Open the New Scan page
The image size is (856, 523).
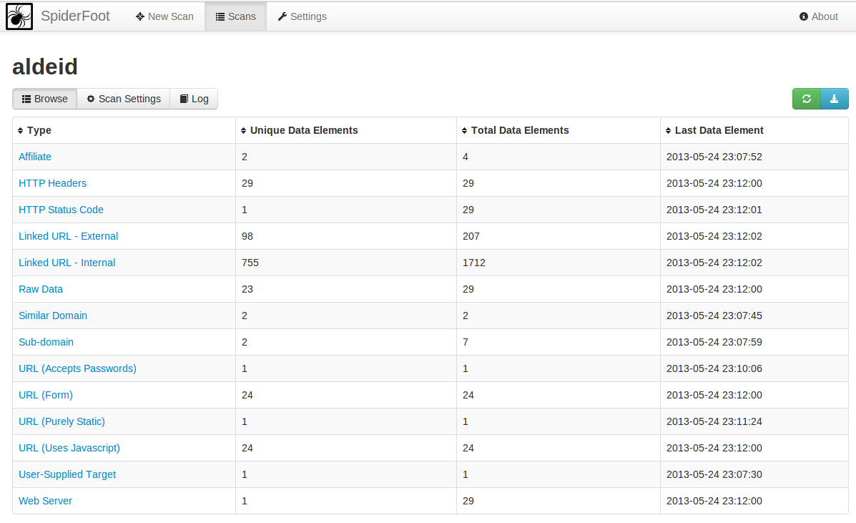click(x=164, y=16)
